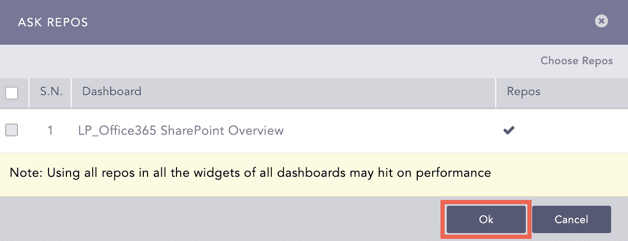Image resolution: width=628 pixels, height=241 pixels.
Task: Close the Ask Repos dialog
Action: point(601,21)
